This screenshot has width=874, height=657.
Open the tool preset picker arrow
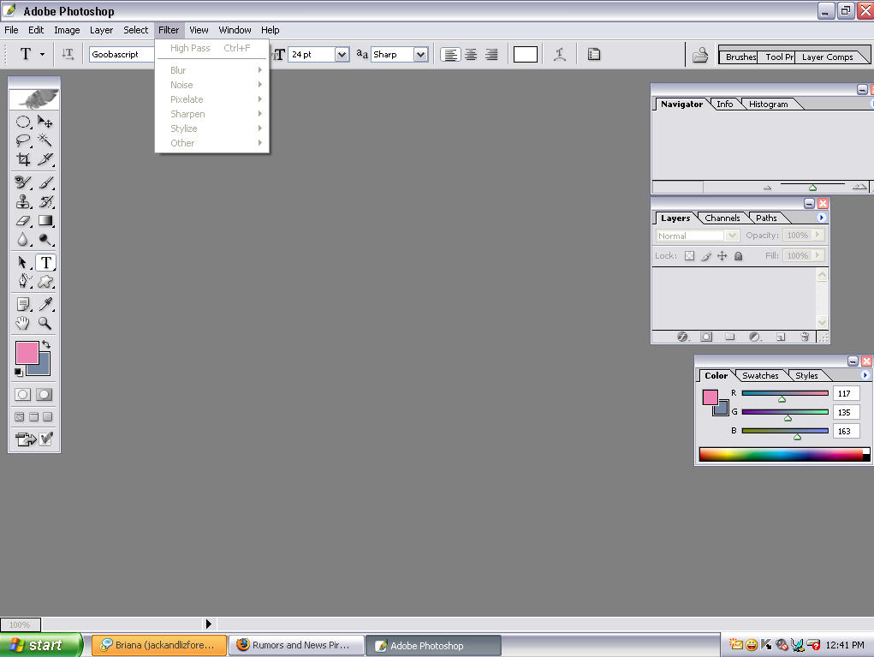pos(42,55)
